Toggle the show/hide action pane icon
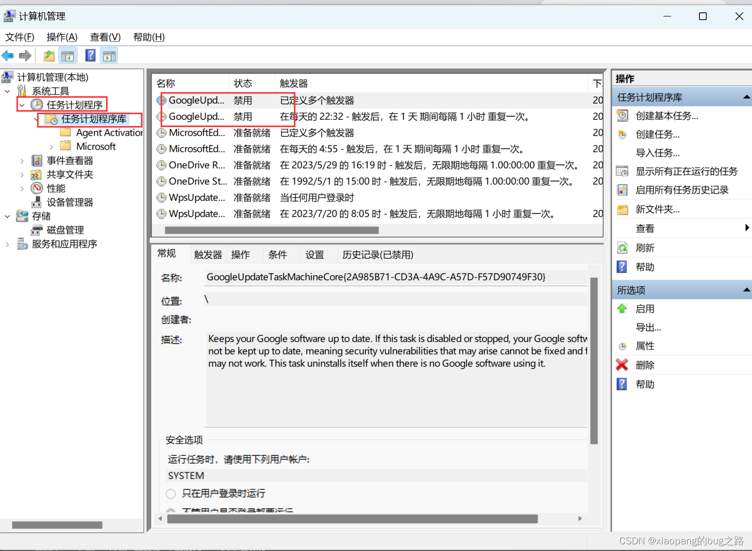 coord(109,56)
